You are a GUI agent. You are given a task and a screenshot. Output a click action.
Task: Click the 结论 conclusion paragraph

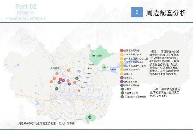pos(165,92)
